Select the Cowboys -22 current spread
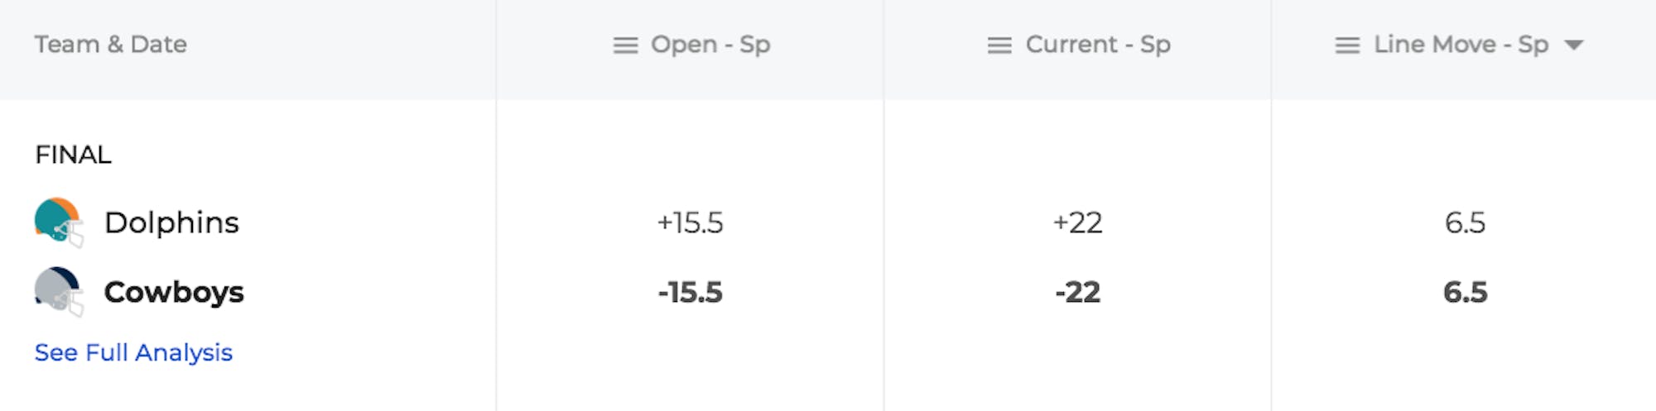 [x=1077, y=292]
